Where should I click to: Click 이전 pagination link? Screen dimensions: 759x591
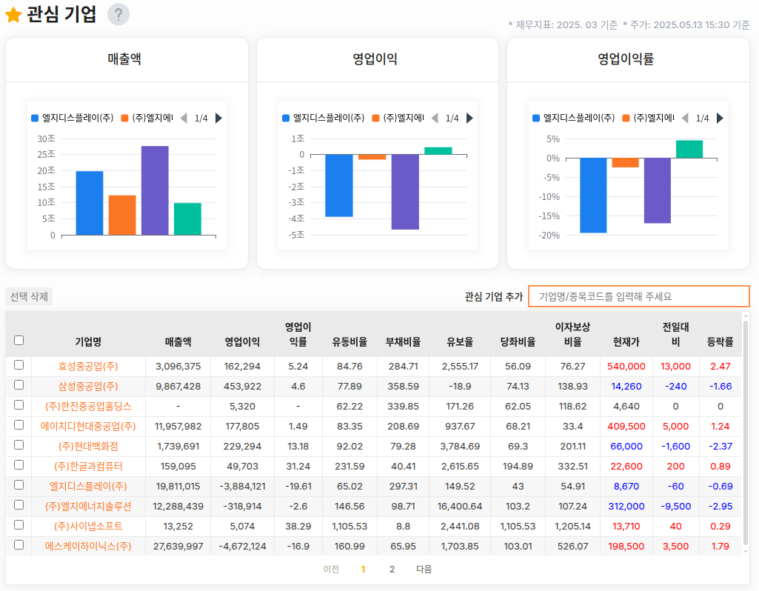pos(331,570)
